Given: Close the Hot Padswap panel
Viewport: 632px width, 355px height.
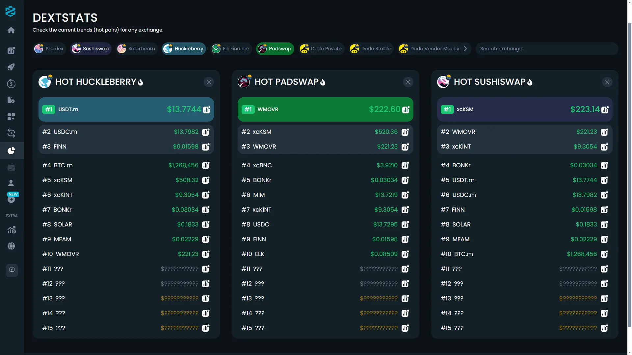Looking at the screenshot, I should [x=408, y=82].
